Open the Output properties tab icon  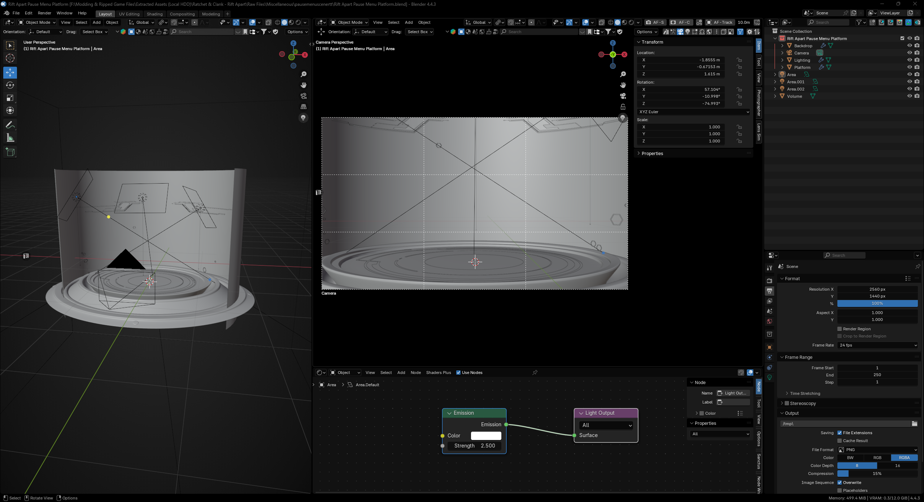pyautogui.click(x=770, y=291)
